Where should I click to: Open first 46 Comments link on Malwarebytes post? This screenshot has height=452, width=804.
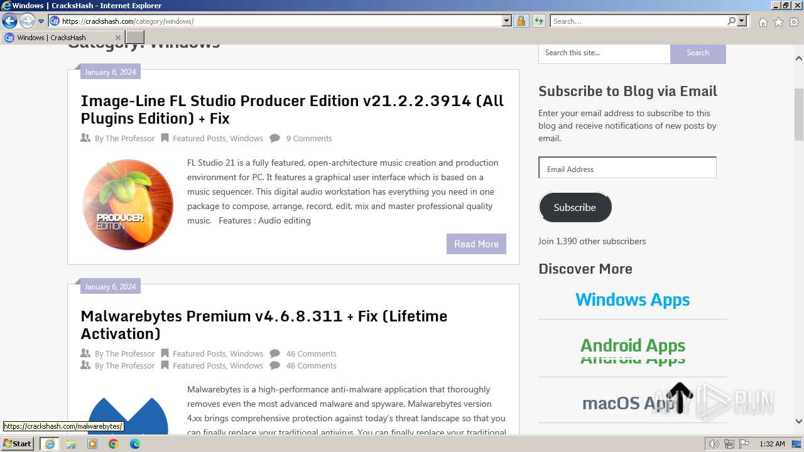point(311,354)
